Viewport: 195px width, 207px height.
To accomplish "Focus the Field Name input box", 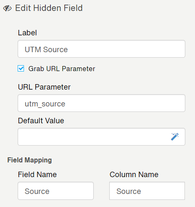I will [55, 191].
